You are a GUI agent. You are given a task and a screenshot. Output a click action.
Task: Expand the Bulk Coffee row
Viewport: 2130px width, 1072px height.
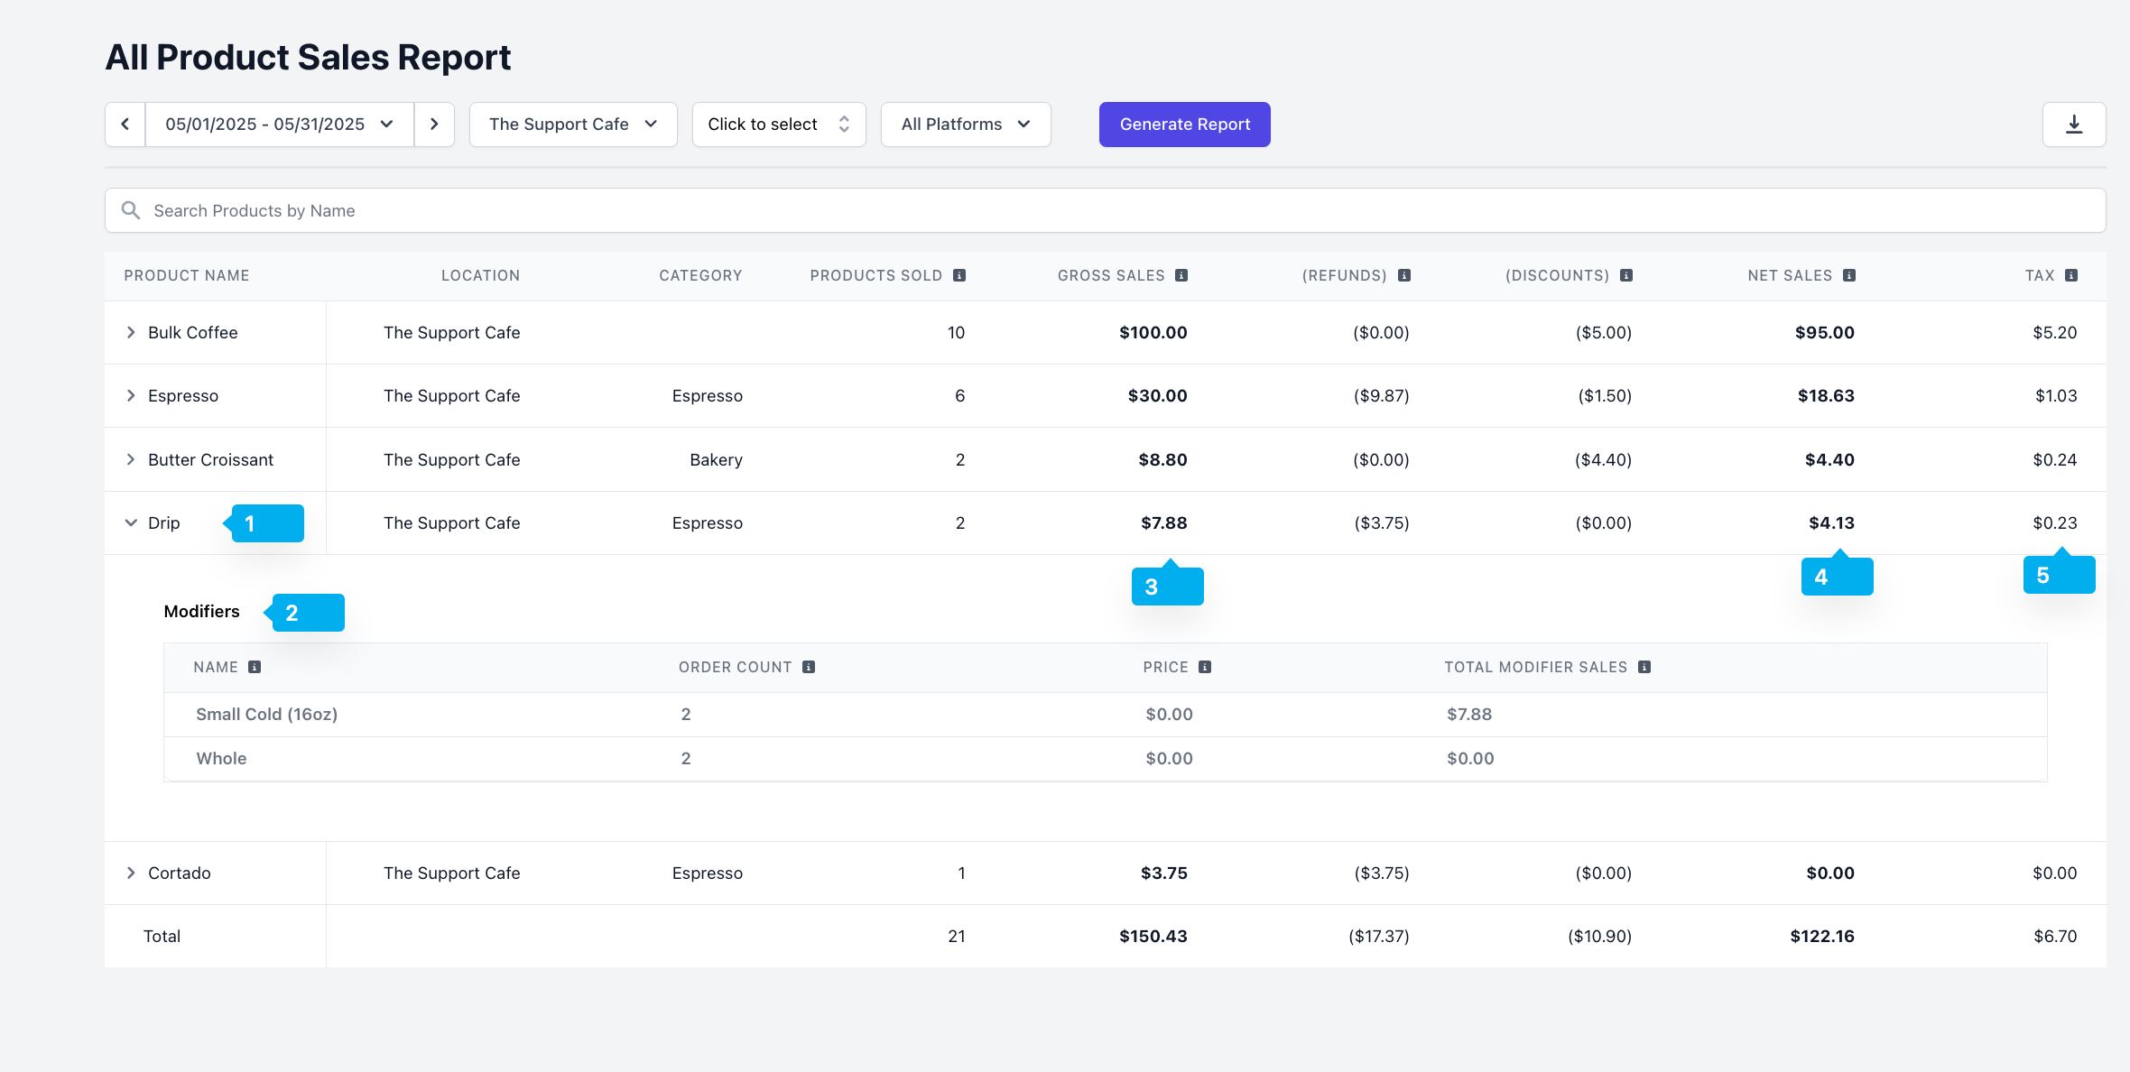click(x=131, y=332)
